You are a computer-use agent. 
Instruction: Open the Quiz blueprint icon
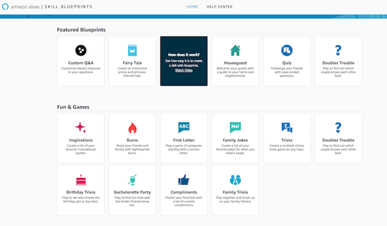point(287,50)
